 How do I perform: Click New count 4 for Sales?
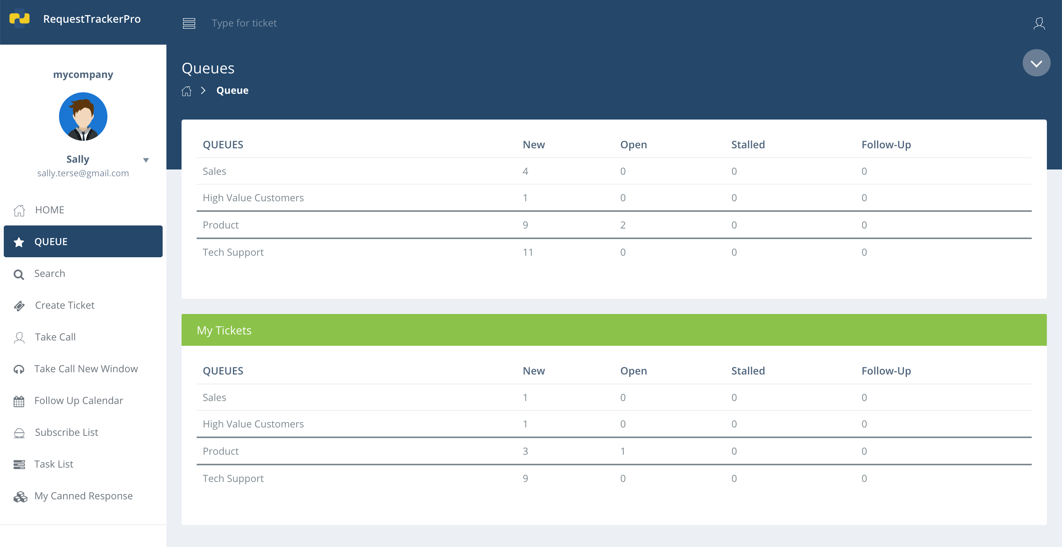(525, 171)
